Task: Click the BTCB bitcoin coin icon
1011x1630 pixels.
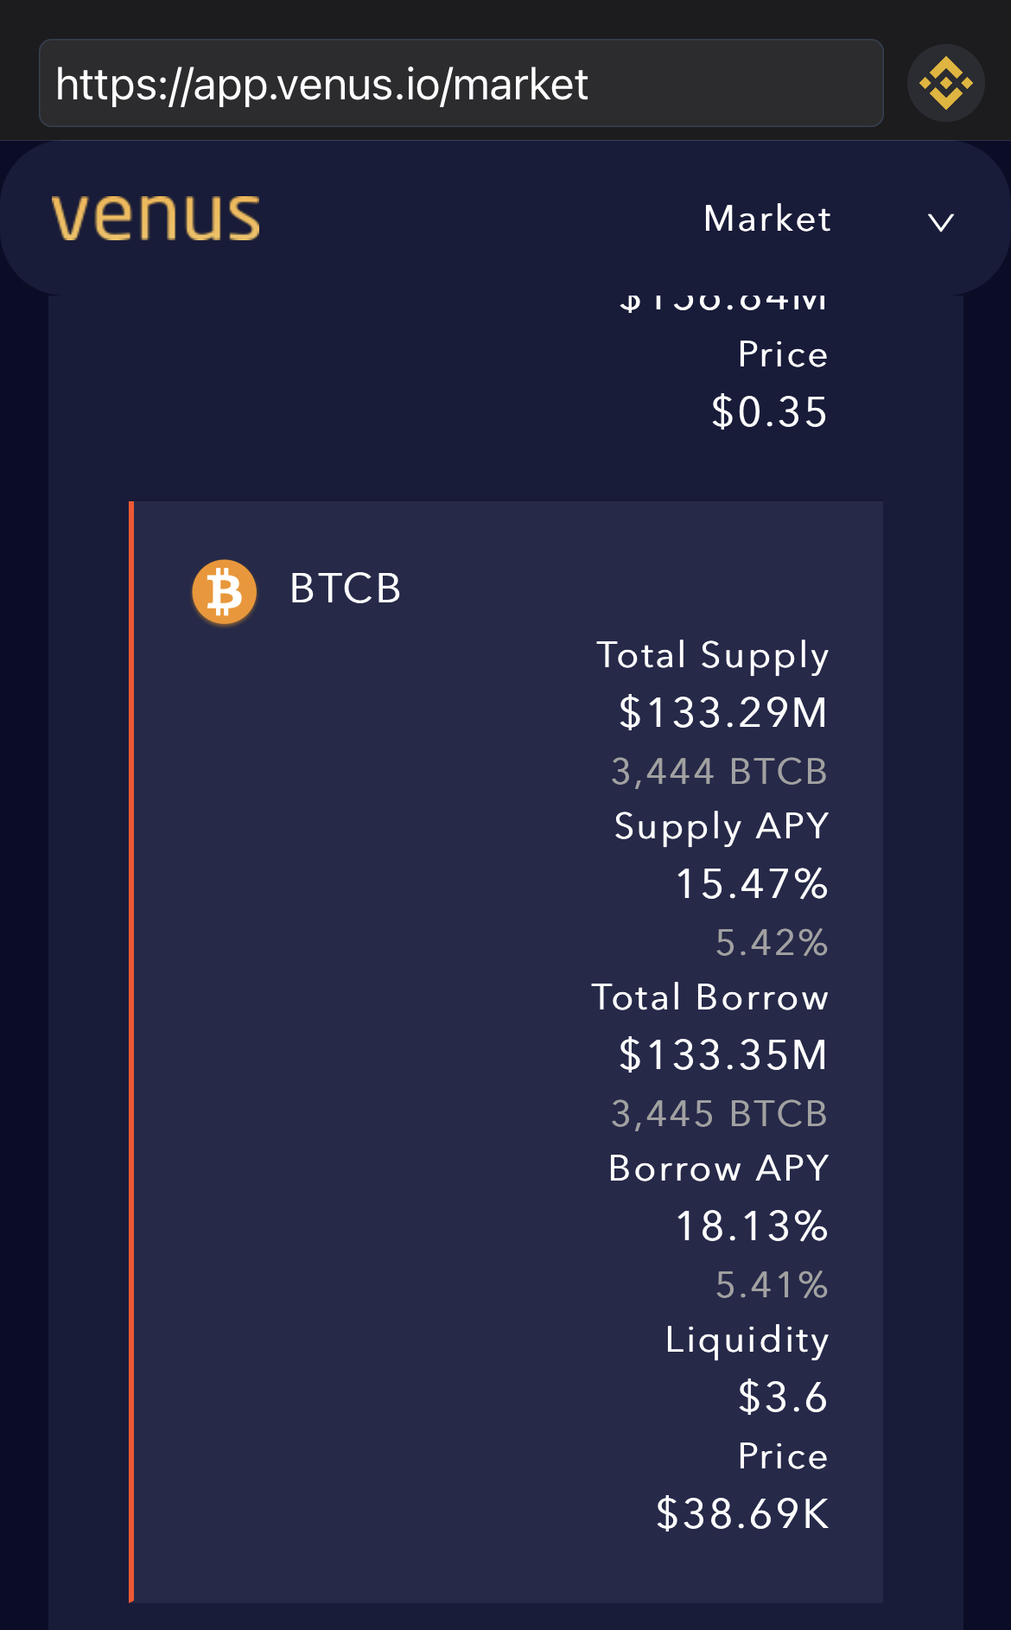Action: 225,592
